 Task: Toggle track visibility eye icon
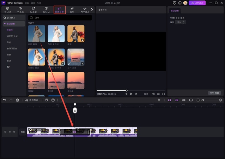10,132
